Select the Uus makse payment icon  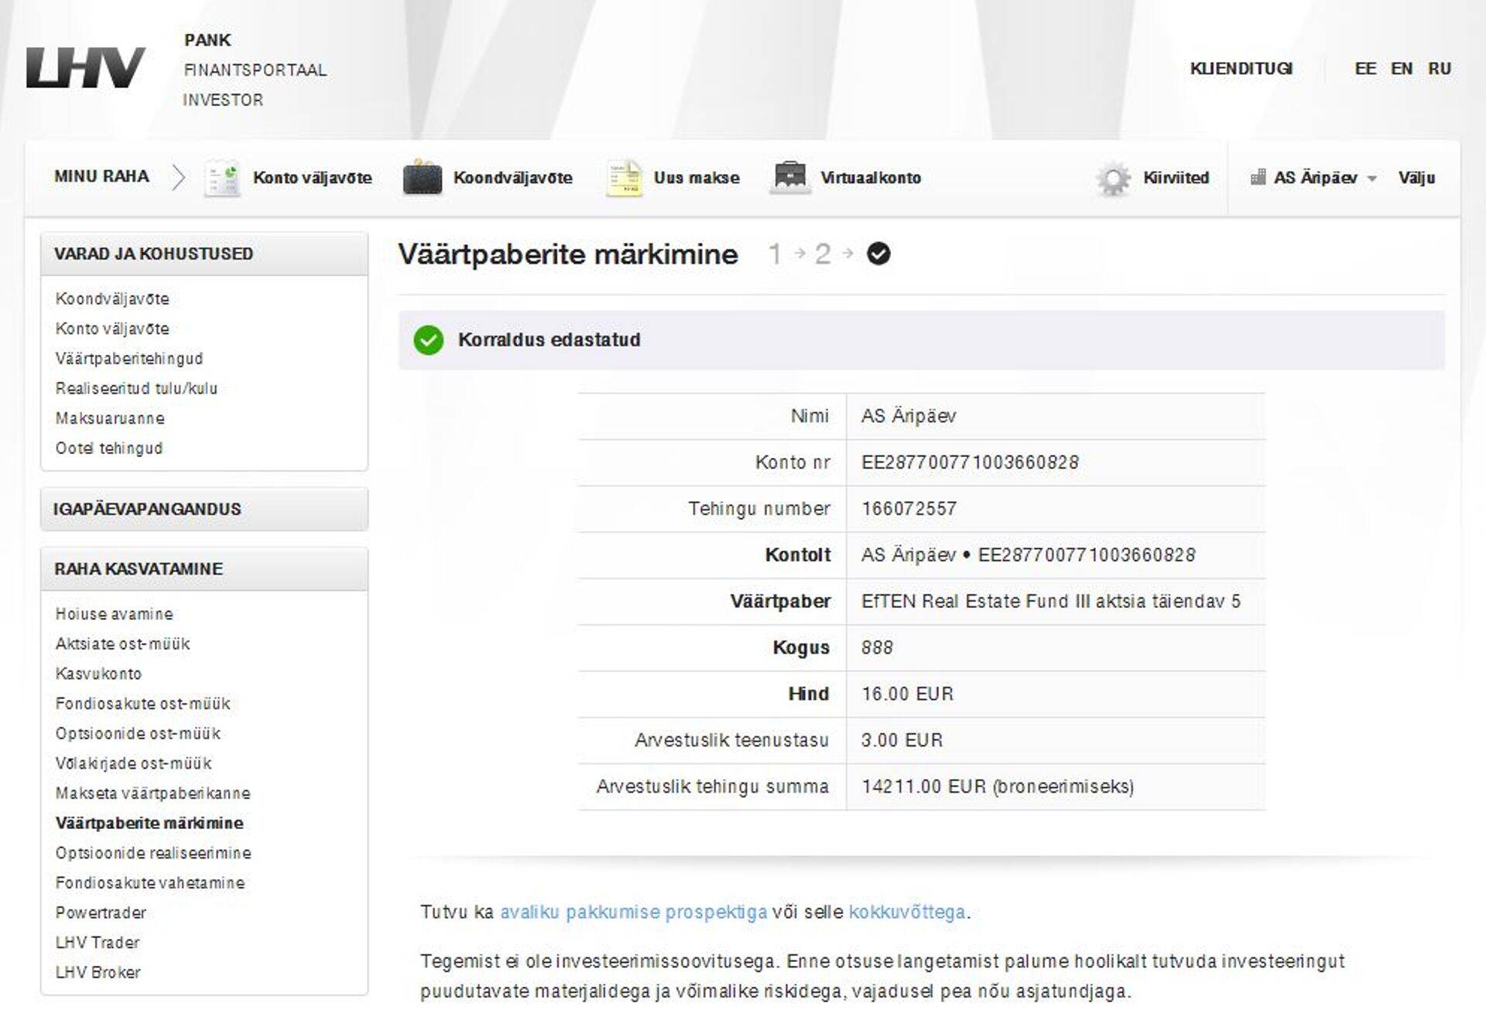(624, 177)
